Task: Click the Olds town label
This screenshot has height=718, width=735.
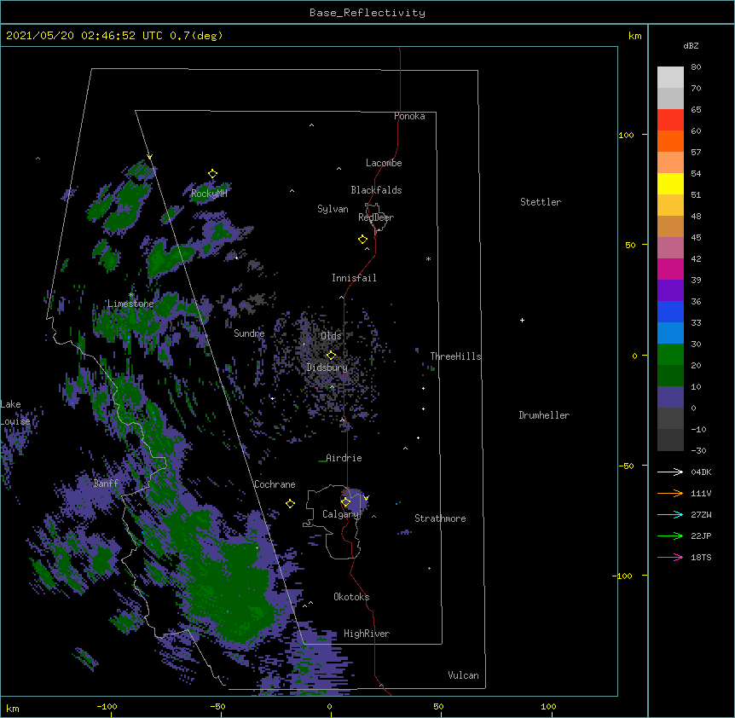Action: pos(331,336)
